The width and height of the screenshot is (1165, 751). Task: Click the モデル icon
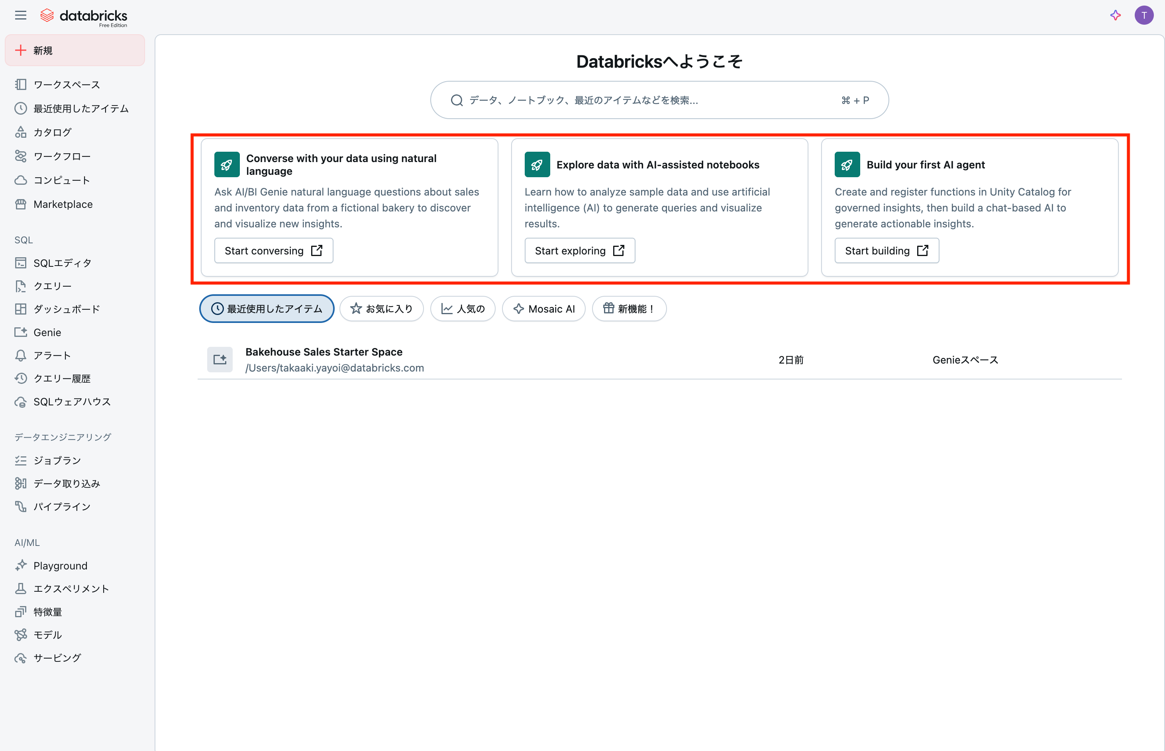tap(20, 635)
